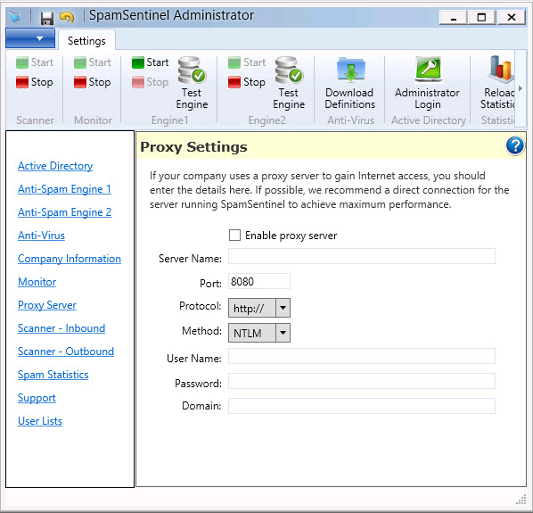
Task: Open User Lists link
Action: [40, 421]
